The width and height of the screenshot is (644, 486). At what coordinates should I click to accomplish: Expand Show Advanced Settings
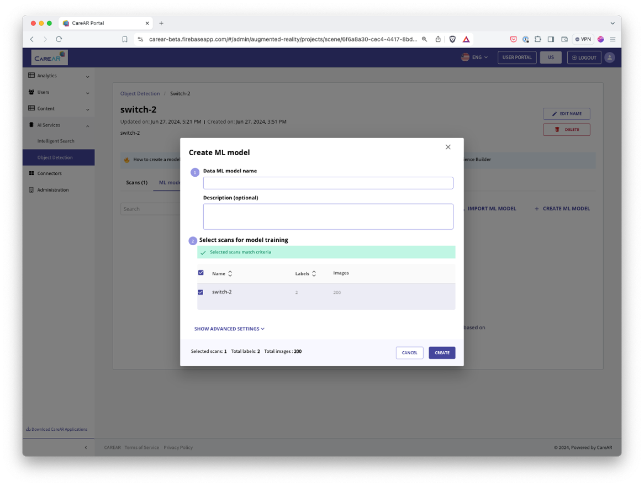[x=229, y=329]
